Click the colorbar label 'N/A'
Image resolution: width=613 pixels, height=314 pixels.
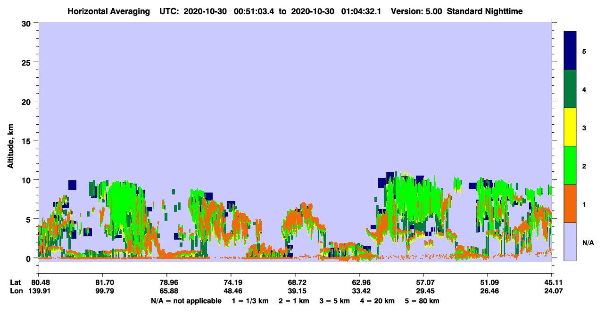coord(588,242)
